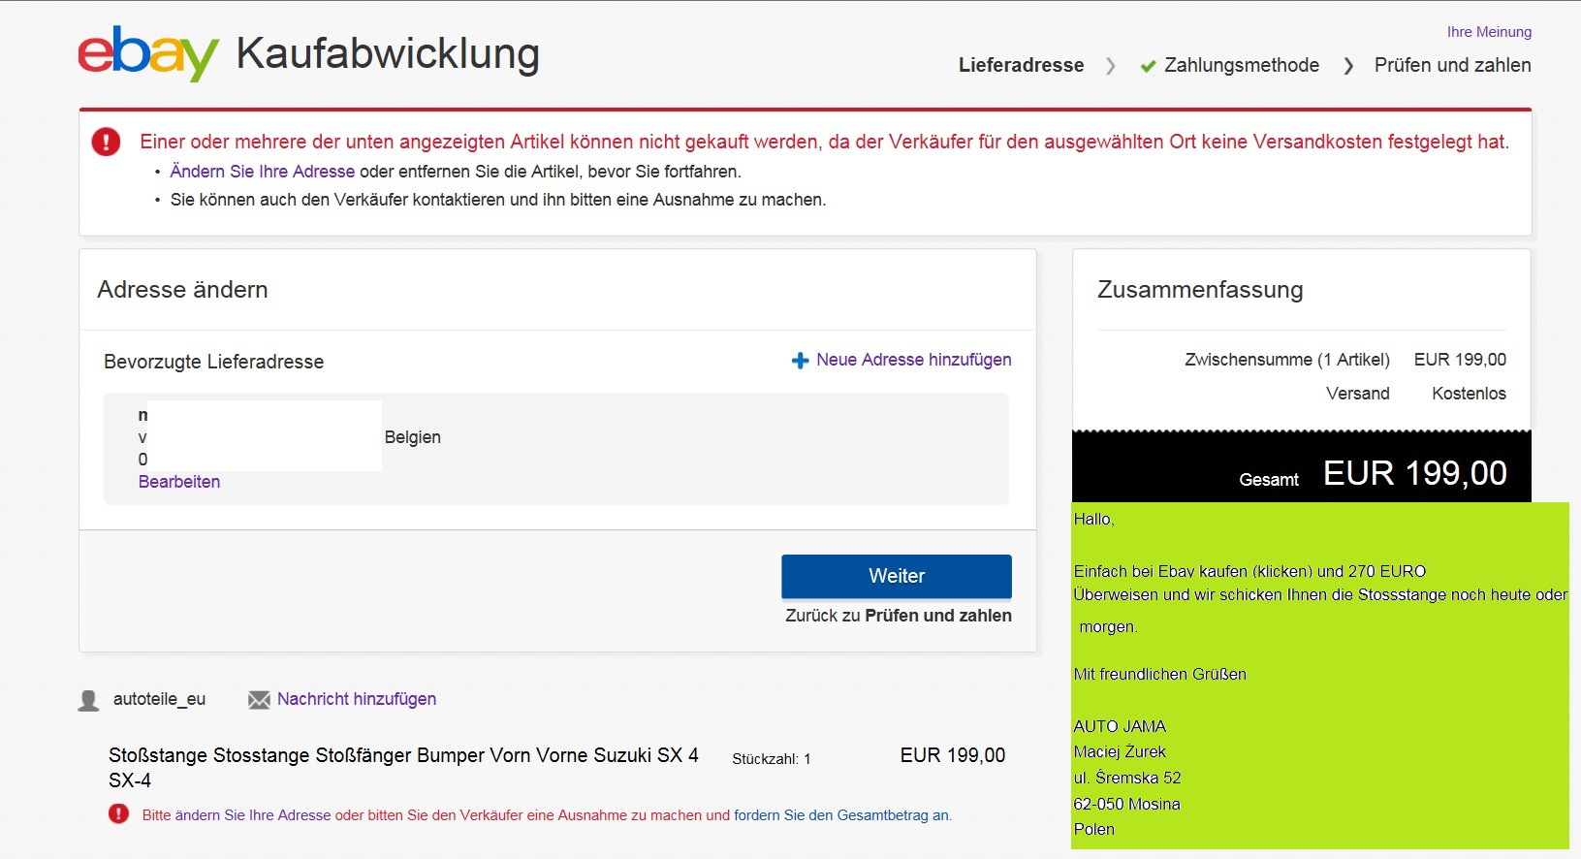1581x859 pixels.
Task: Go back via Zurück zu Prüfen und zahlen
Action: (x=898, y=616)
